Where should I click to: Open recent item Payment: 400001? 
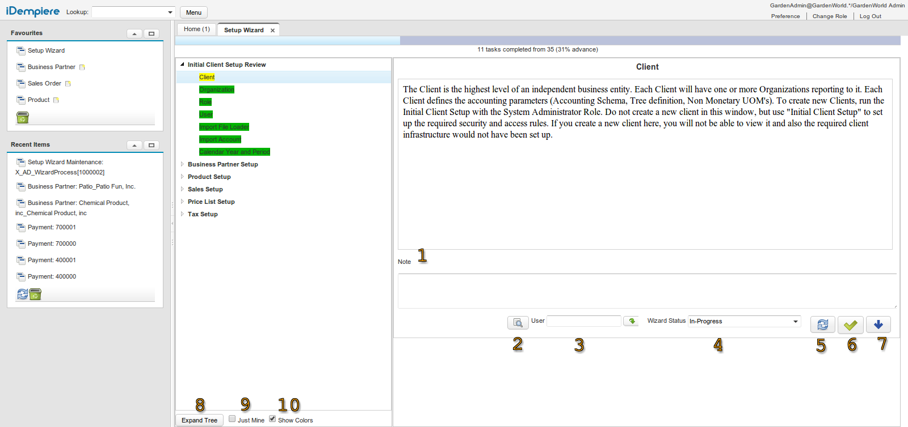pos(52,261)
